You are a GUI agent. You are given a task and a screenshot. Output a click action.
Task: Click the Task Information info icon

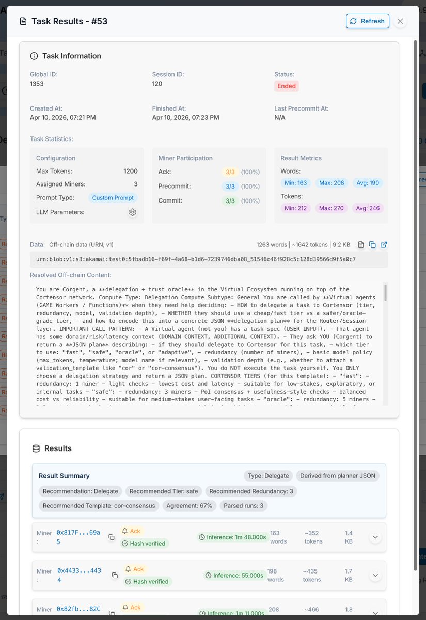34,56
